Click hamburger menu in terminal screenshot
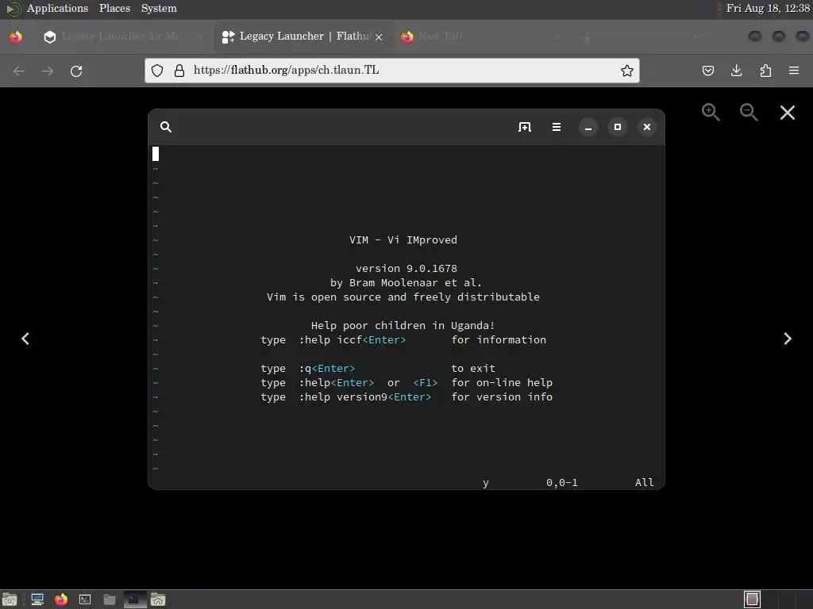Viewport: 813px width, 609px height. pos(557,127)
